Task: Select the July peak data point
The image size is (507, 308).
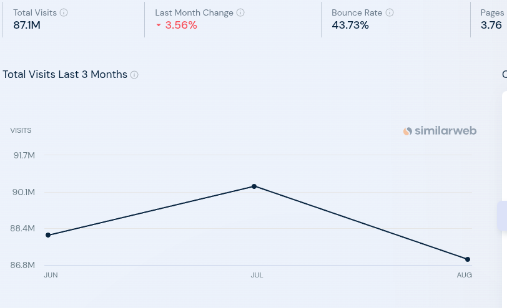Action: pyautogui.click(x=254, y=186)
